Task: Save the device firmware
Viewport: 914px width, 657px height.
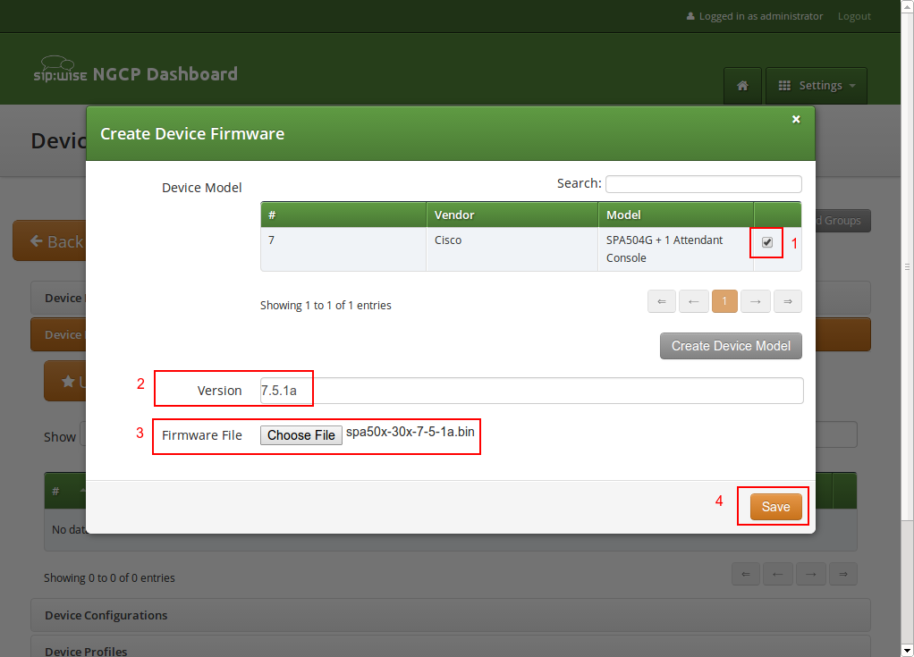Action: [x=776, y=507]
